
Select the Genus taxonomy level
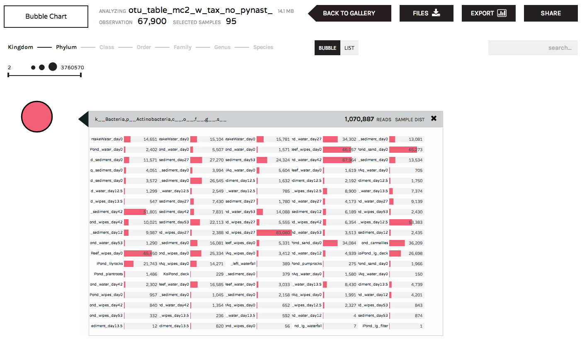pos(222,47)
